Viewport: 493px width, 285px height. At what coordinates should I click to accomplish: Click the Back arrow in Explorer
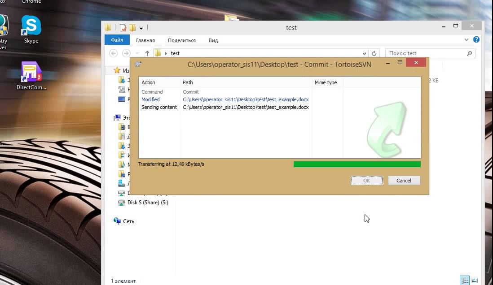[x=114, y=53]
